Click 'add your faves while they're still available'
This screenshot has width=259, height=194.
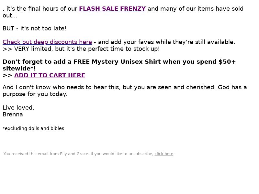(173, 42)
